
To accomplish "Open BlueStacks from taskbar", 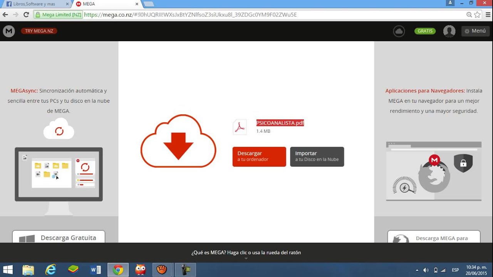I will coord(73,270).
